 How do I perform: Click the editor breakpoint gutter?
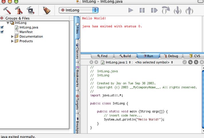coord(84,99)
